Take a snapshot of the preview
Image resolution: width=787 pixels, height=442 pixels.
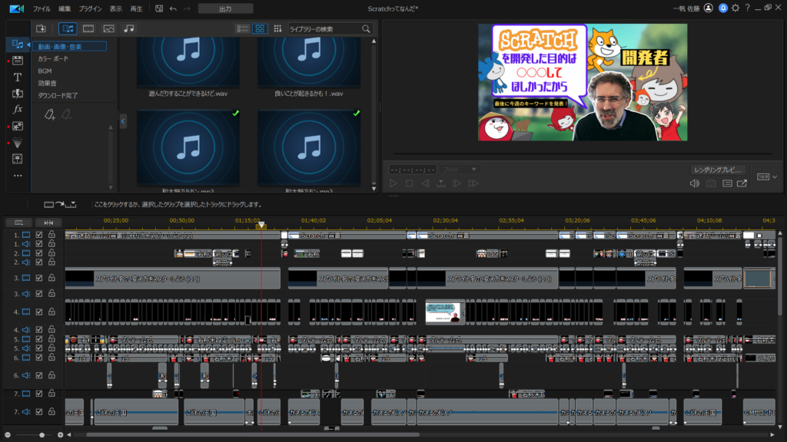point(711,184)
